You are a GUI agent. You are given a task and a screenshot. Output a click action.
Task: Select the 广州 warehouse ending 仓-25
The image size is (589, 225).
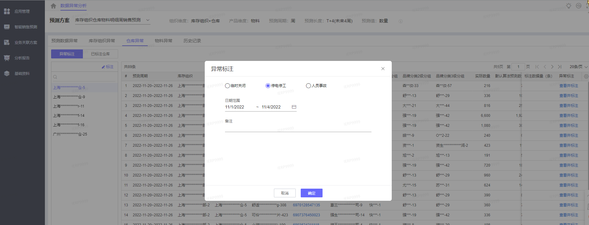(84, 134)
